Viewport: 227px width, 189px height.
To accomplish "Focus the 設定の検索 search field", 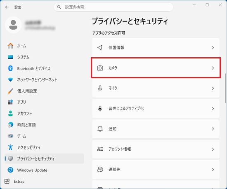I will pyautogui.click(x=113, y=7).
